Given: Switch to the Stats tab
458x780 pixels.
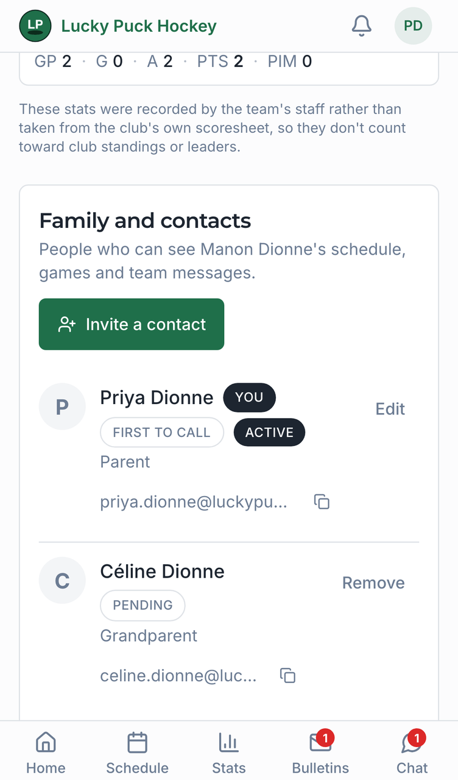Looking at the screenshot, I should (229, 753).
